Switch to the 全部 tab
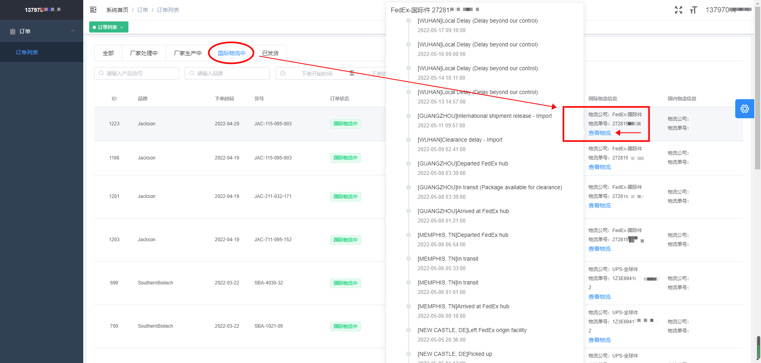 pyautogui.click(x=108, y=53)
